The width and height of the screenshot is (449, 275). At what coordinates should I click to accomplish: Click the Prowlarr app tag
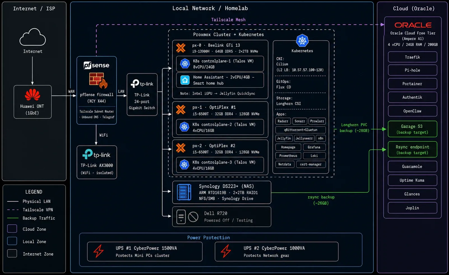(317, 121)
